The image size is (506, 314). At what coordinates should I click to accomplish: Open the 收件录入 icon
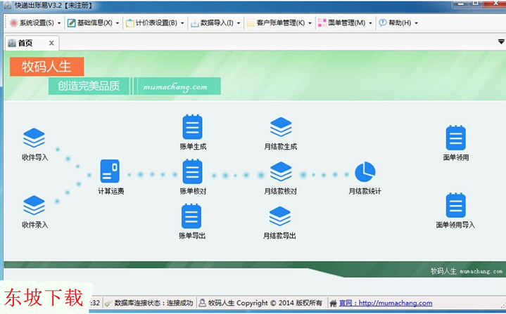pos(34,206)
